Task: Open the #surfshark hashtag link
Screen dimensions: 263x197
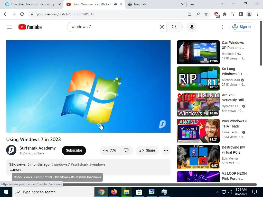Action: [80, 164]
